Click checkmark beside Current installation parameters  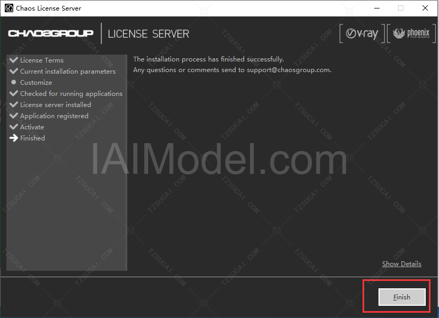[14, 70]
